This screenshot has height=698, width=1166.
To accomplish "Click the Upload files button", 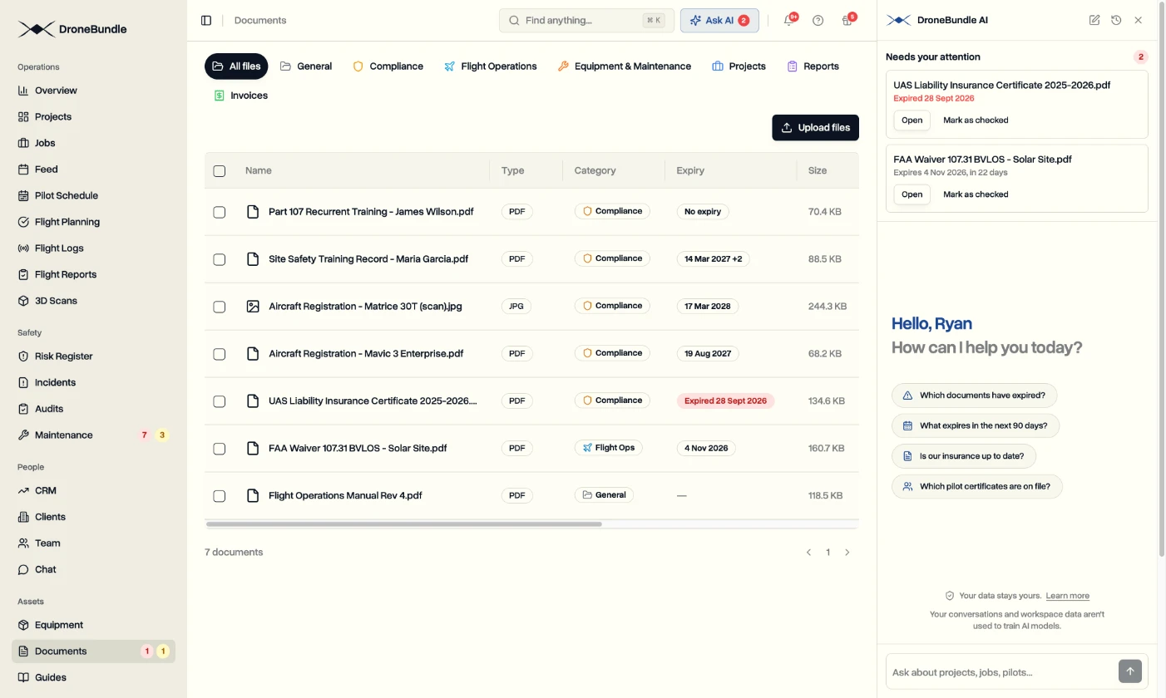I will pyautogui.click(x=815, y=128).
